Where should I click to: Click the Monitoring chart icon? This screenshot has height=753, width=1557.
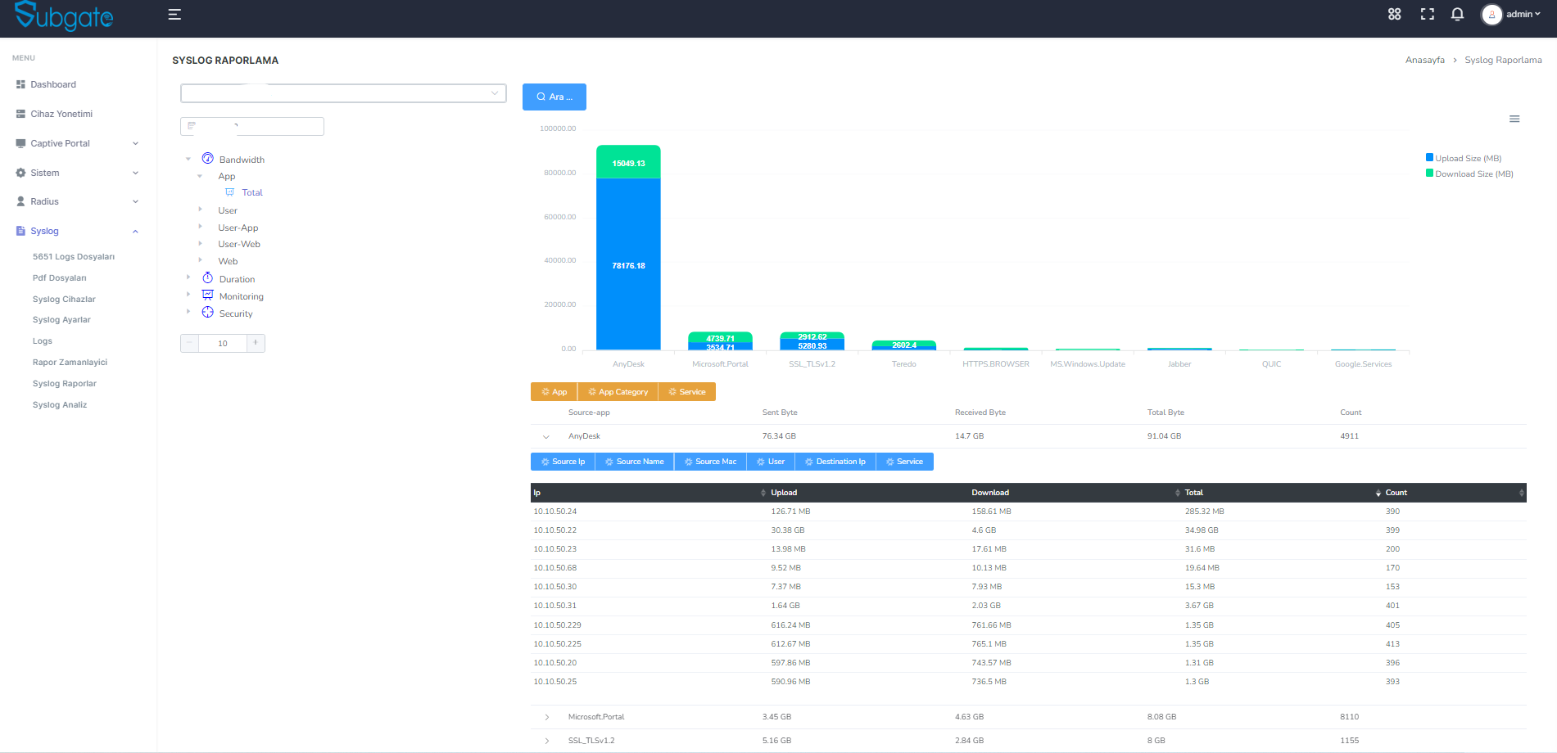pyautogui.click(x=207, y=295)
